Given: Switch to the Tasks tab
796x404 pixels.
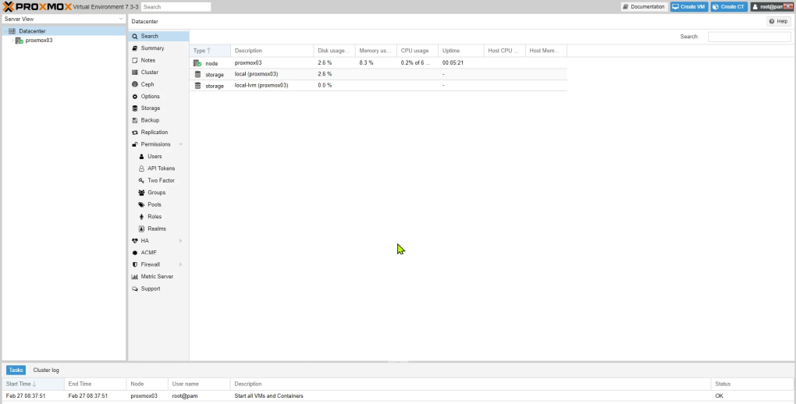Looking at the screenshot, I should (x=16, y=370).
